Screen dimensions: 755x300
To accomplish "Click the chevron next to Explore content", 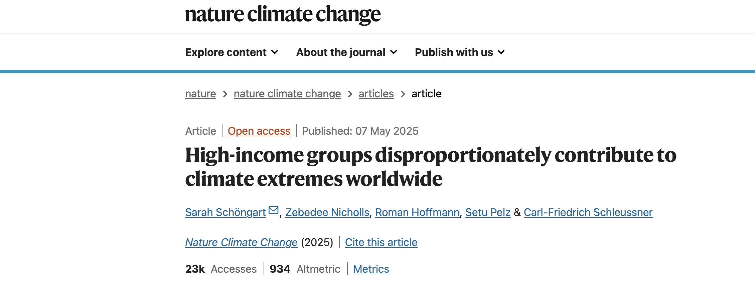I will (275, 52).
